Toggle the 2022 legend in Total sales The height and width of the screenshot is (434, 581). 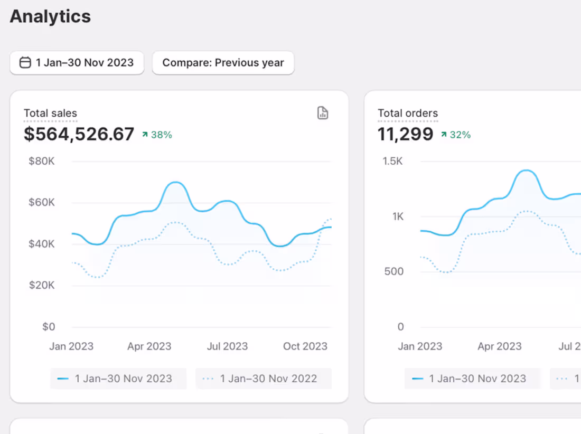(x=264, y=379)
